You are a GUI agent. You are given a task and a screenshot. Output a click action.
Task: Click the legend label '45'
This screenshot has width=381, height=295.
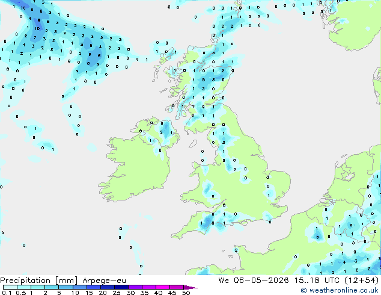click(x=172, y=293)
